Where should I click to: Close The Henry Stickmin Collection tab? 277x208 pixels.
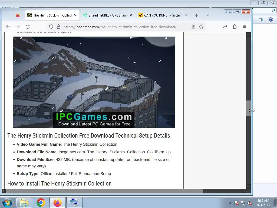point(75,15)
